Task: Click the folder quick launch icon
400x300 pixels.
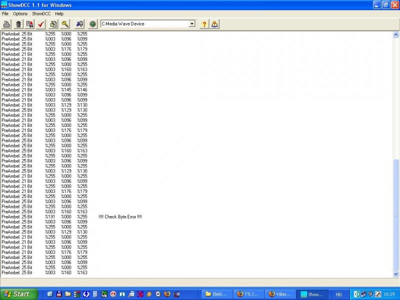Action: (x=68, y=294)
